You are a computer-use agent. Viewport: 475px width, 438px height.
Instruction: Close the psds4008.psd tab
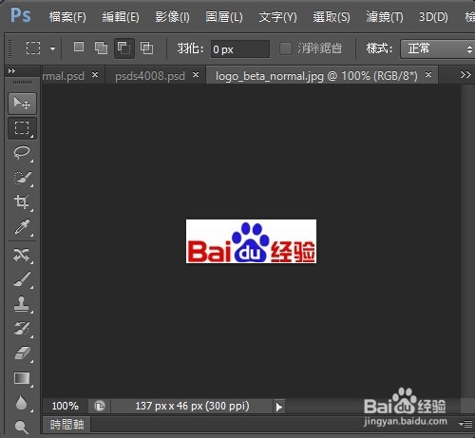tap(196, 75)
